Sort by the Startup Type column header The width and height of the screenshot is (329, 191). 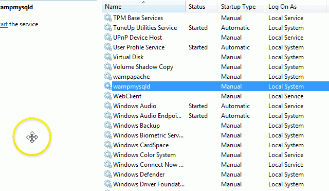pos(242,7)
